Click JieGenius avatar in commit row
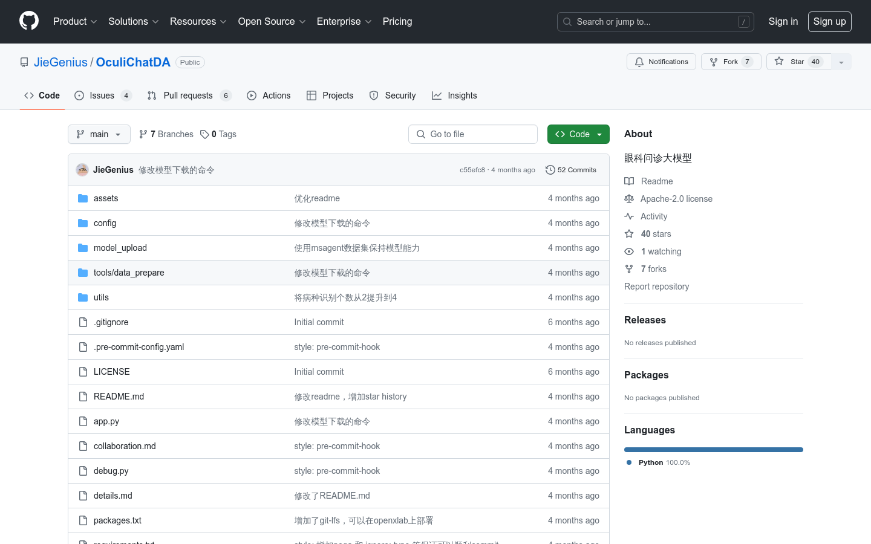 point(82,170)
